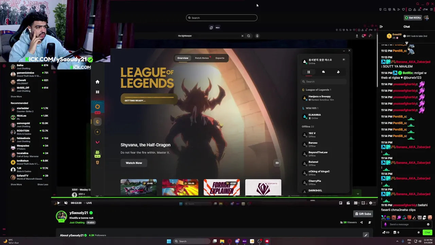Open the Esports video thumbnail
The image size is (435, 245).
click(263, 187)
